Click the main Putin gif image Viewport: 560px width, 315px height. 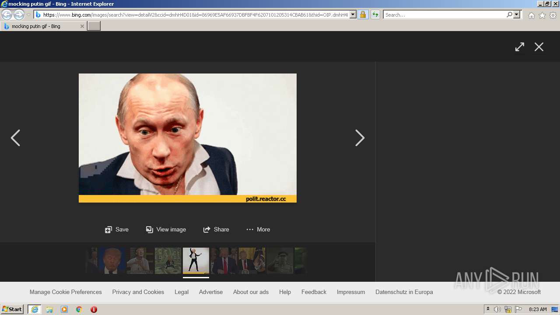[188, 138]
